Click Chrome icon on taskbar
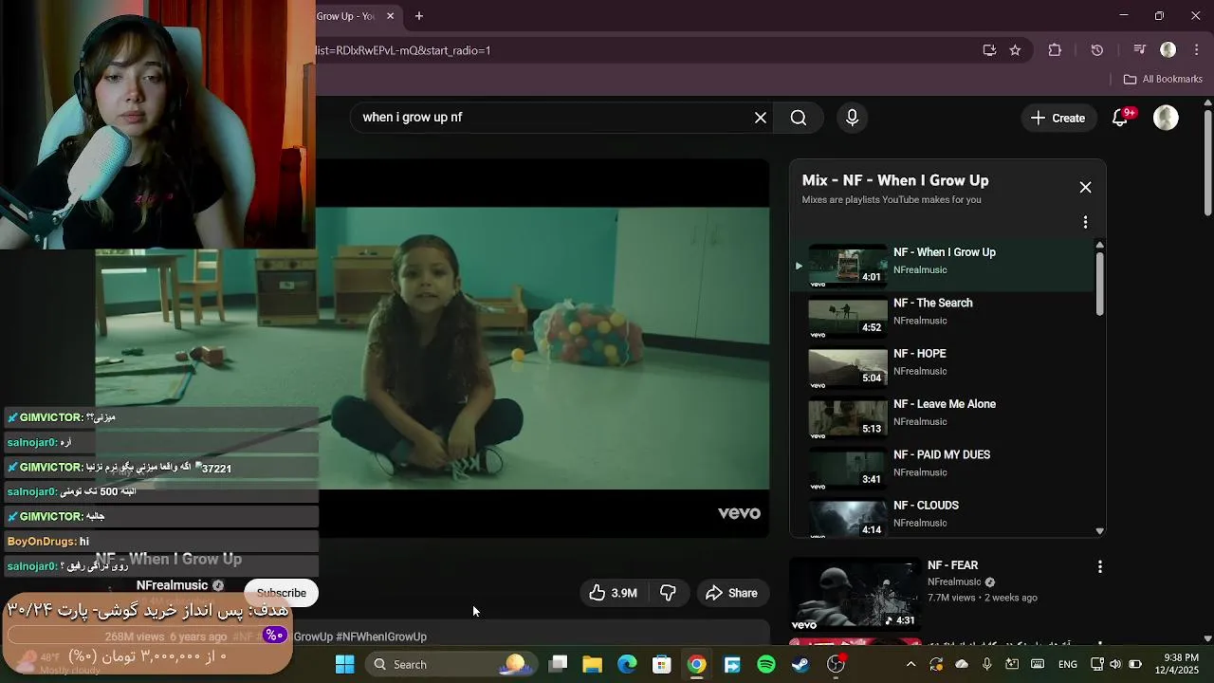 [x=697, y=664]
